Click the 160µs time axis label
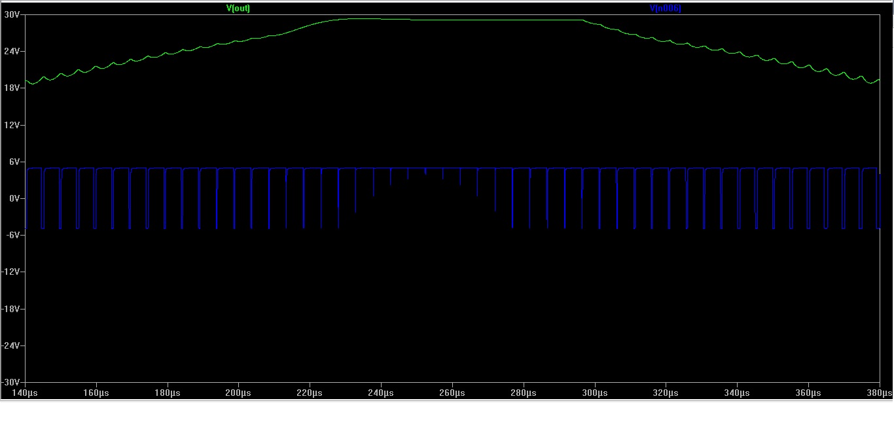 tap(96, 393)
